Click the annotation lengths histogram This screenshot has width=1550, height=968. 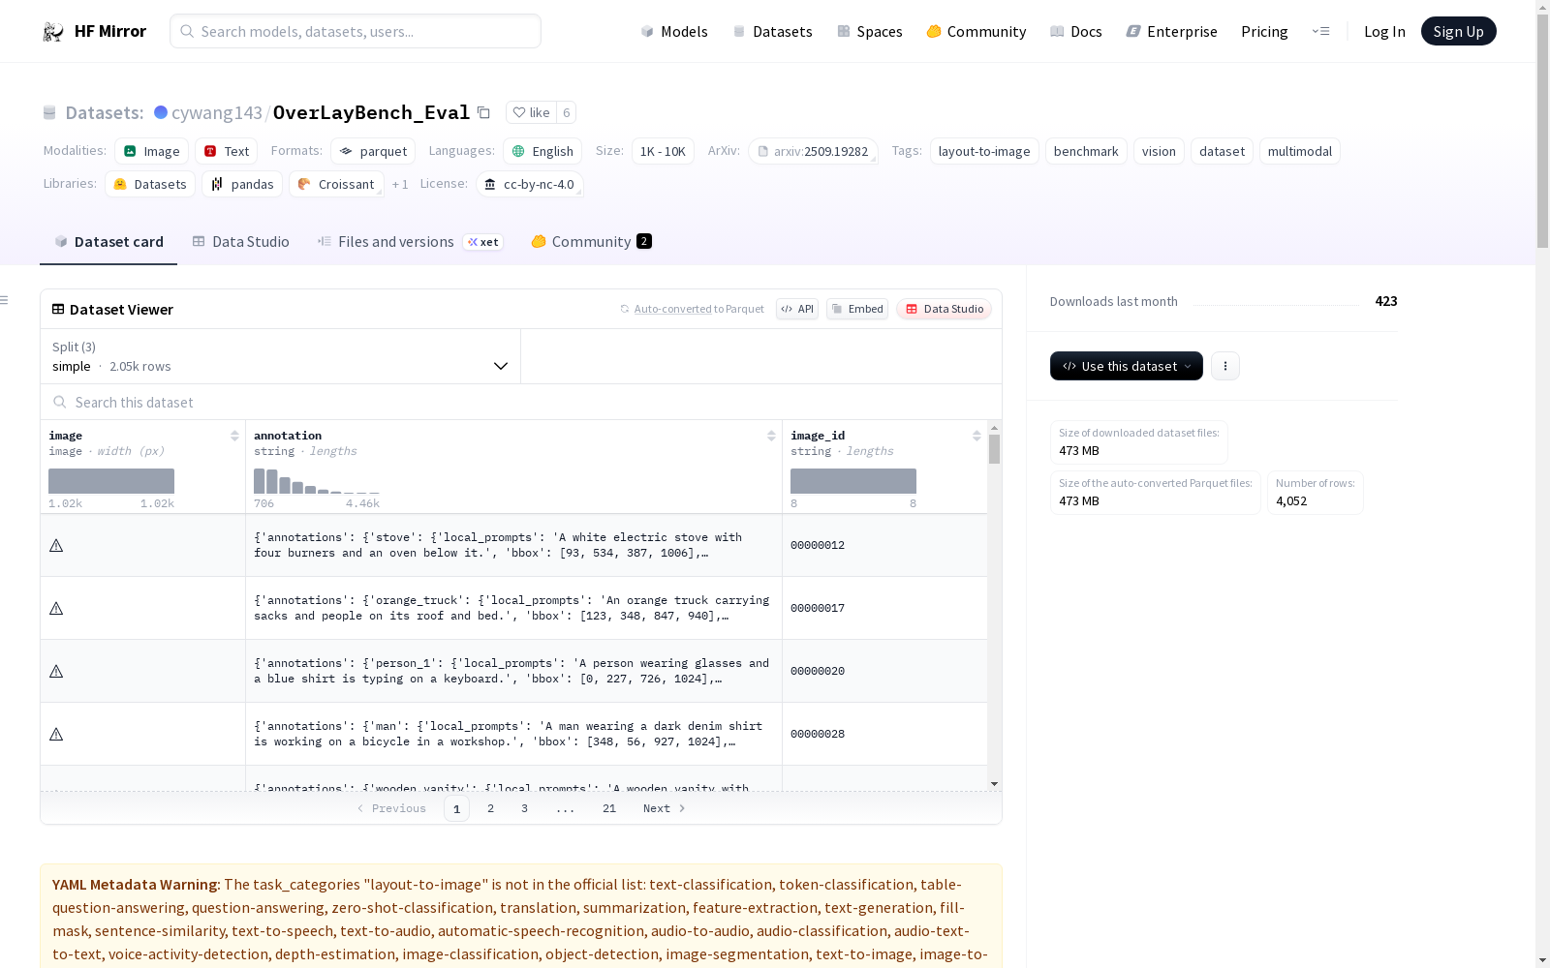[317, 481]
